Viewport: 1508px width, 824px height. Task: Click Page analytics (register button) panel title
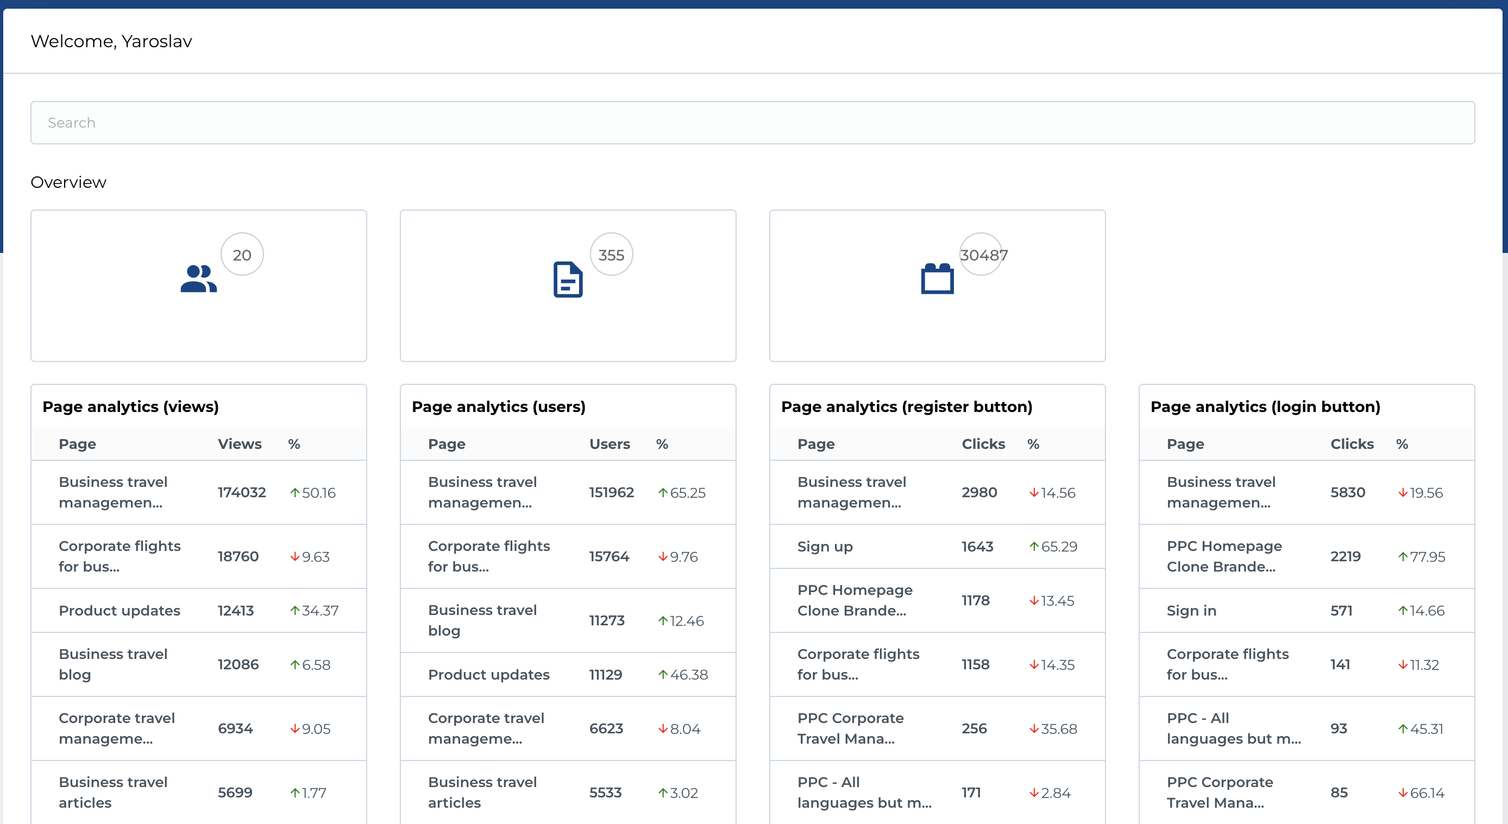point(906,407)
